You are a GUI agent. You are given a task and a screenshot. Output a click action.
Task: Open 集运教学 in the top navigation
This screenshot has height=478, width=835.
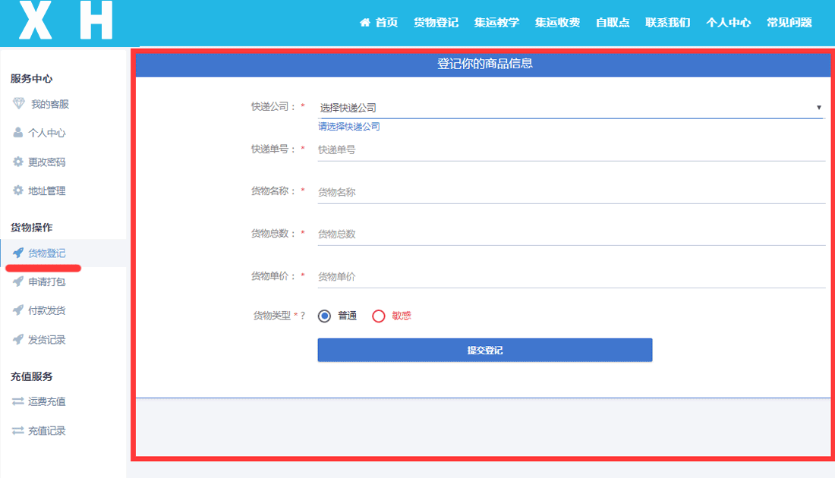tap(496, 23)
